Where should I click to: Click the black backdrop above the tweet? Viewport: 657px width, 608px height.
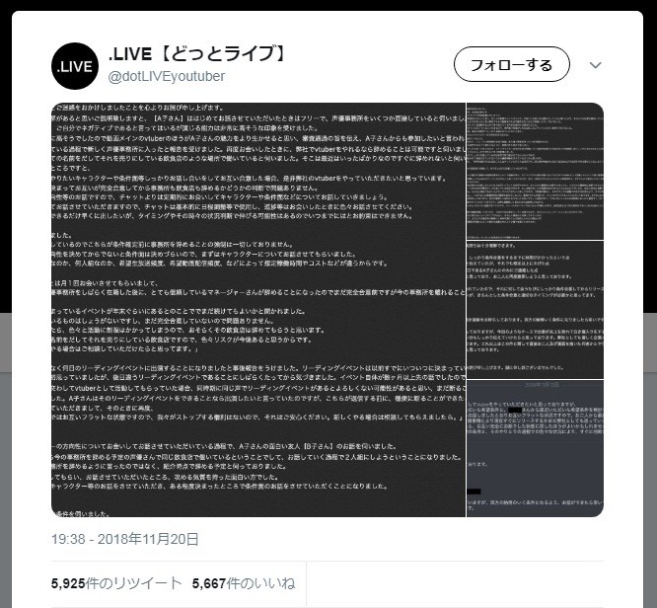(328, 5)
